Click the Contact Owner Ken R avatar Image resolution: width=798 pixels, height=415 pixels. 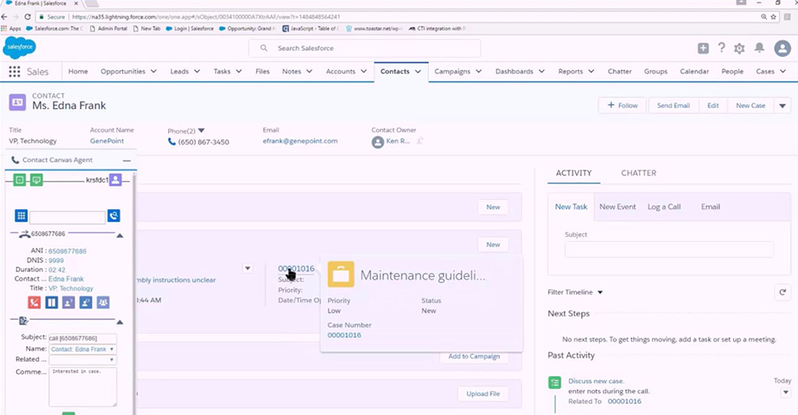(377, 142)
